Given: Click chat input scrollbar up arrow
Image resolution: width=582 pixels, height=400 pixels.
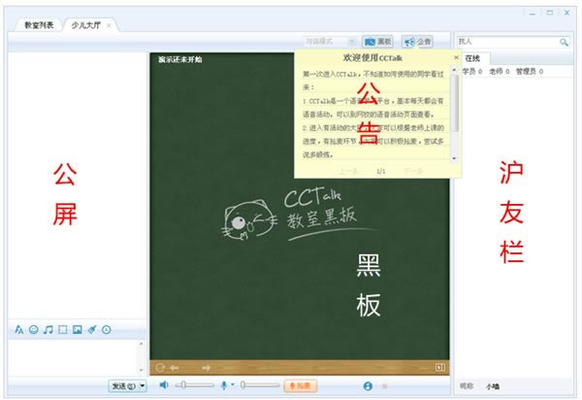Looking at the screenshot, I should coord(141,344).
